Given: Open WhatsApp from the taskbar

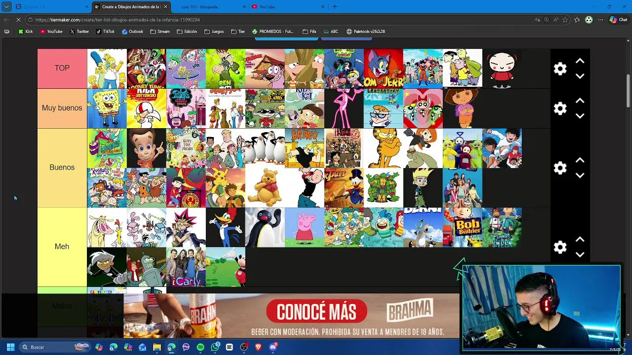Looking at the screenshot, I should tap(215, 347).
